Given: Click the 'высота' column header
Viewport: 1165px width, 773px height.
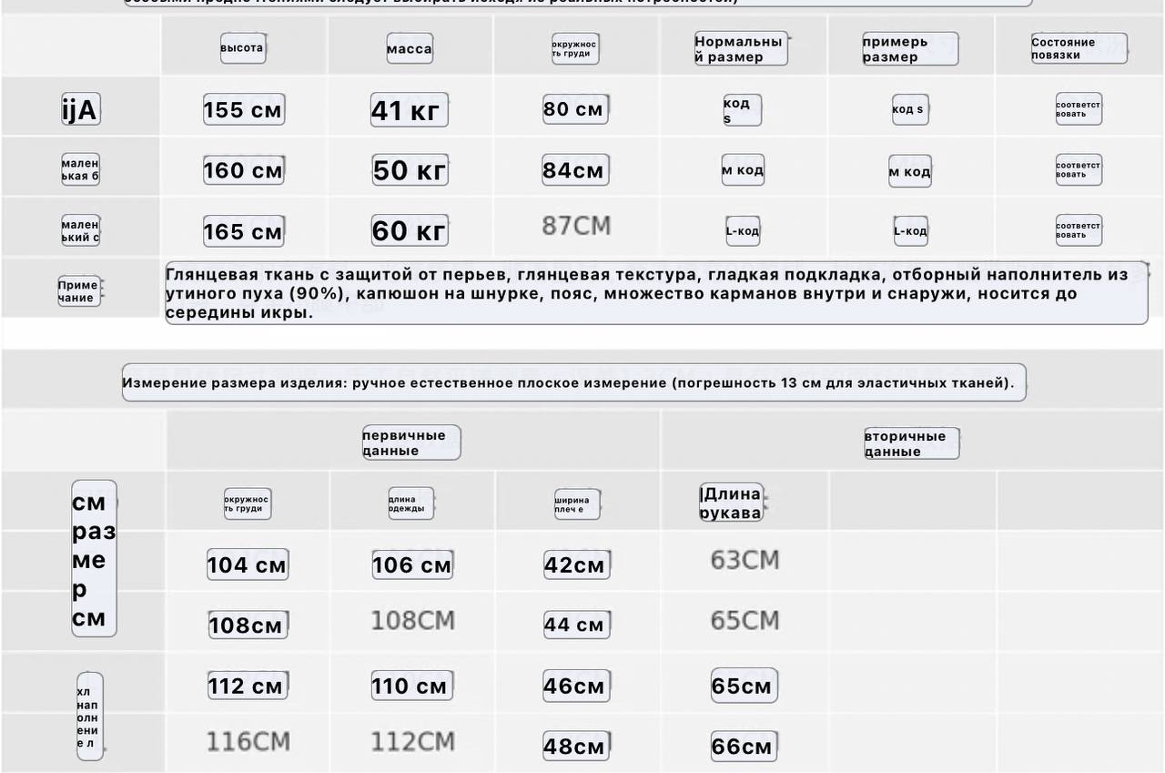Looking at the screenshot, I should pyautogui.click(x=243, y=48).
